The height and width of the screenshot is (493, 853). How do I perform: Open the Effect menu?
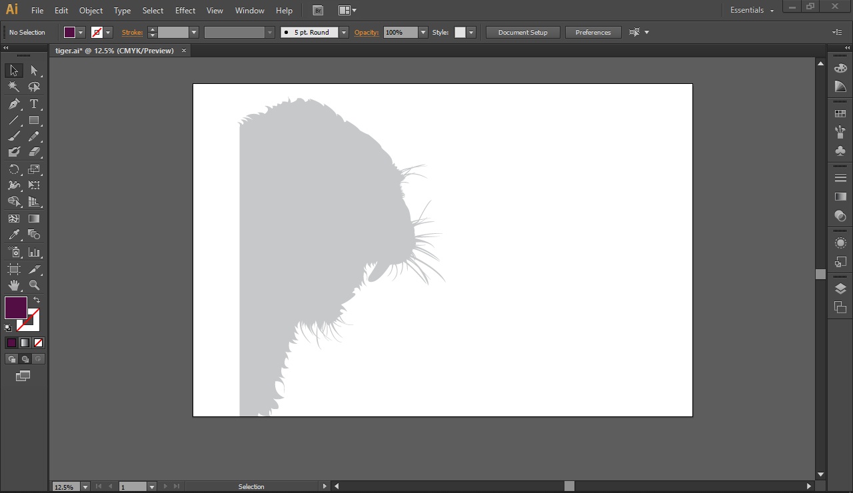pyautogui.click(x=185, y=11)
